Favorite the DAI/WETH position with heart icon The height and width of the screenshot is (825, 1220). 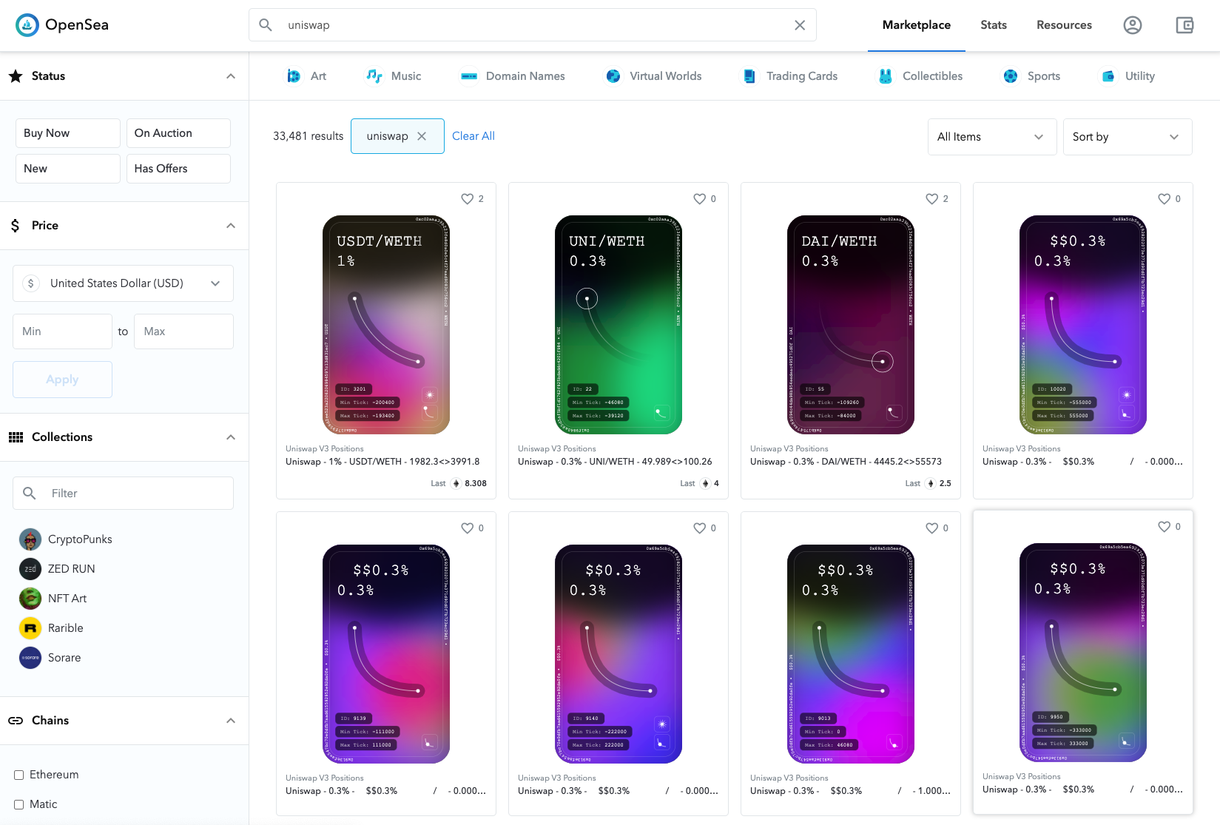[x=932, y=199]
